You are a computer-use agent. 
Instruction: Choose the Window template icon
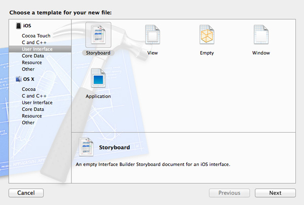(261, 34)
